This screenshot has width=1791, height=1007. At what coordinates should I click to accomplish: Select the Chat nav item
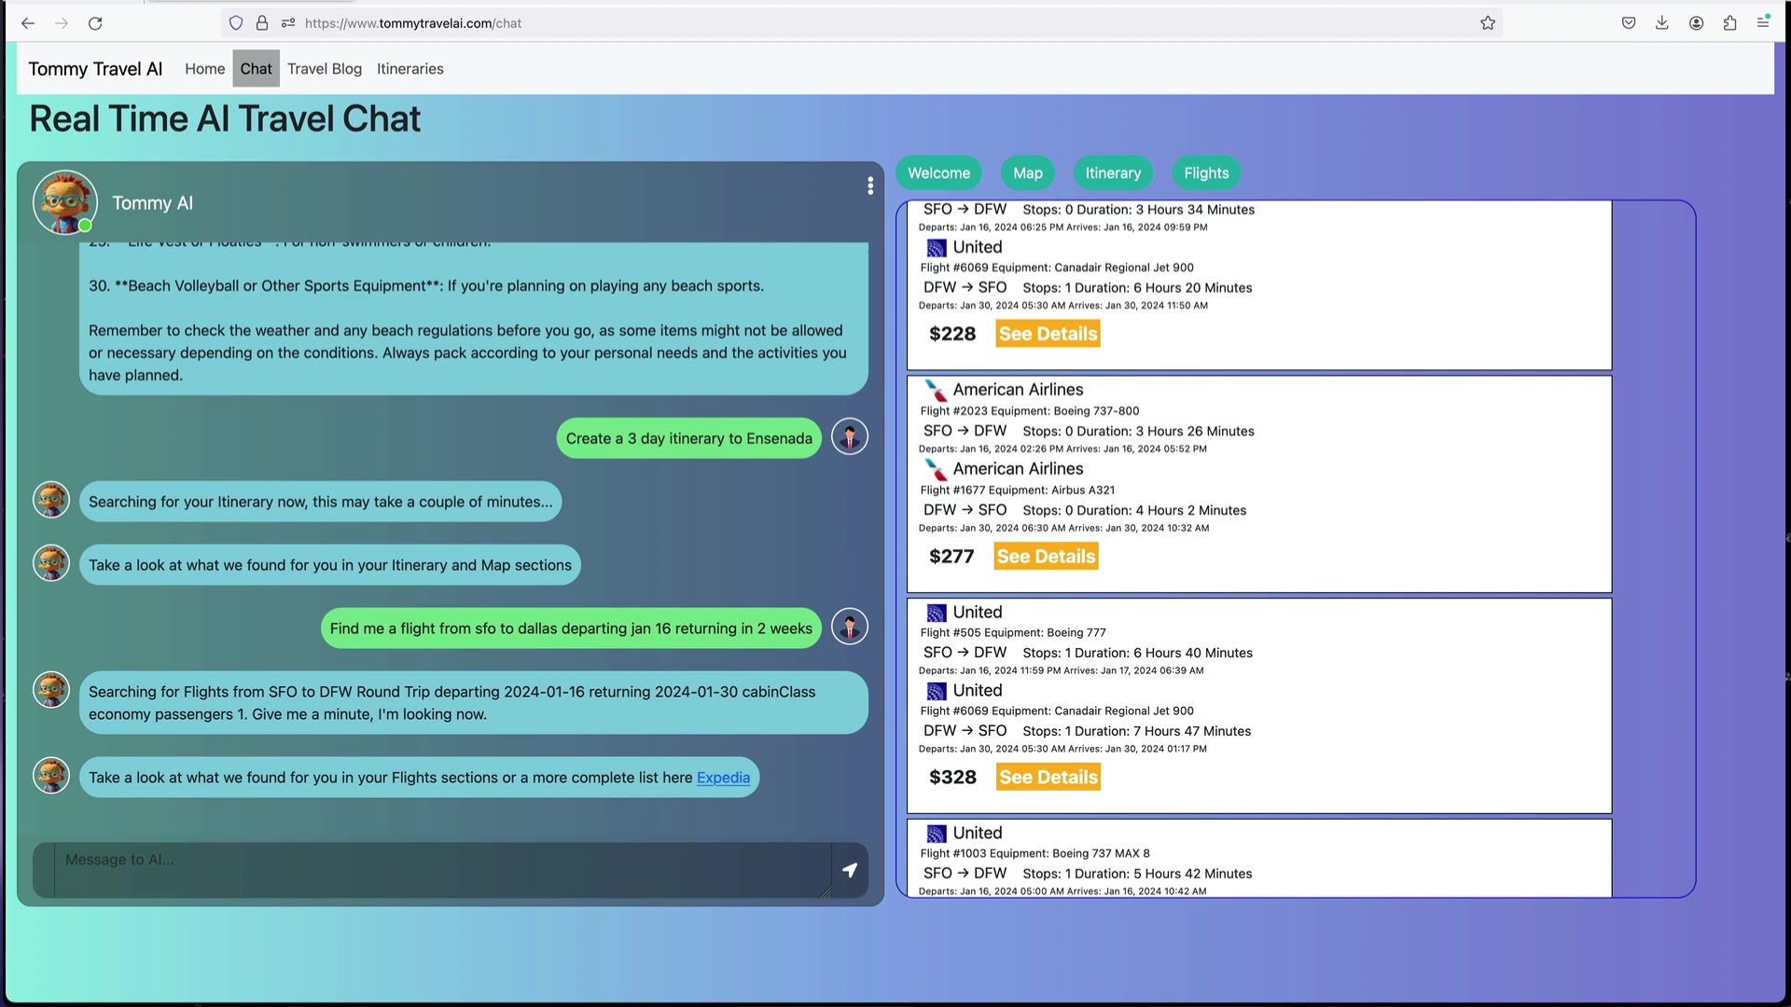tap(256, 69)
